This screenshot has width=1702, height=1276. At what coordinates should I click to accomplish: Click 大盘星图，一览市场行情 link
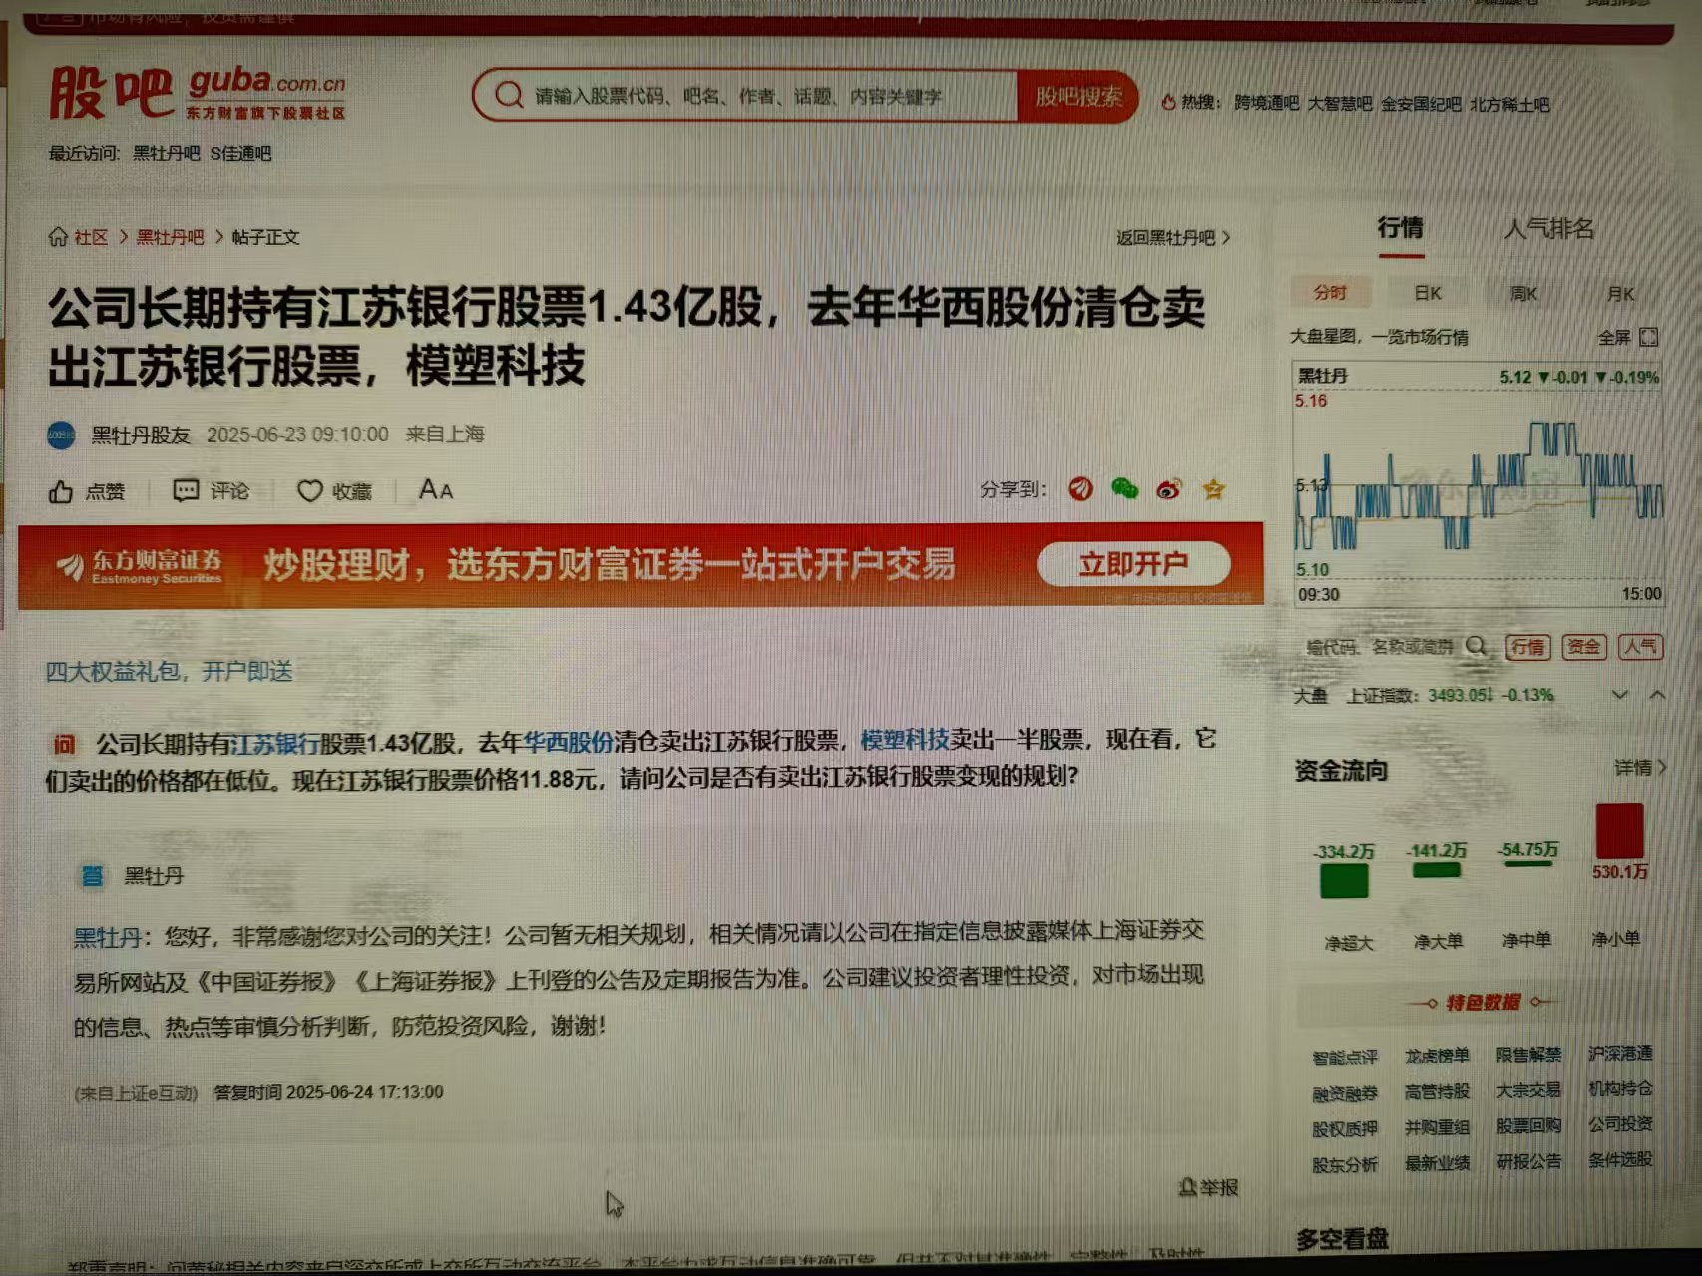(x=1379, y=337)
